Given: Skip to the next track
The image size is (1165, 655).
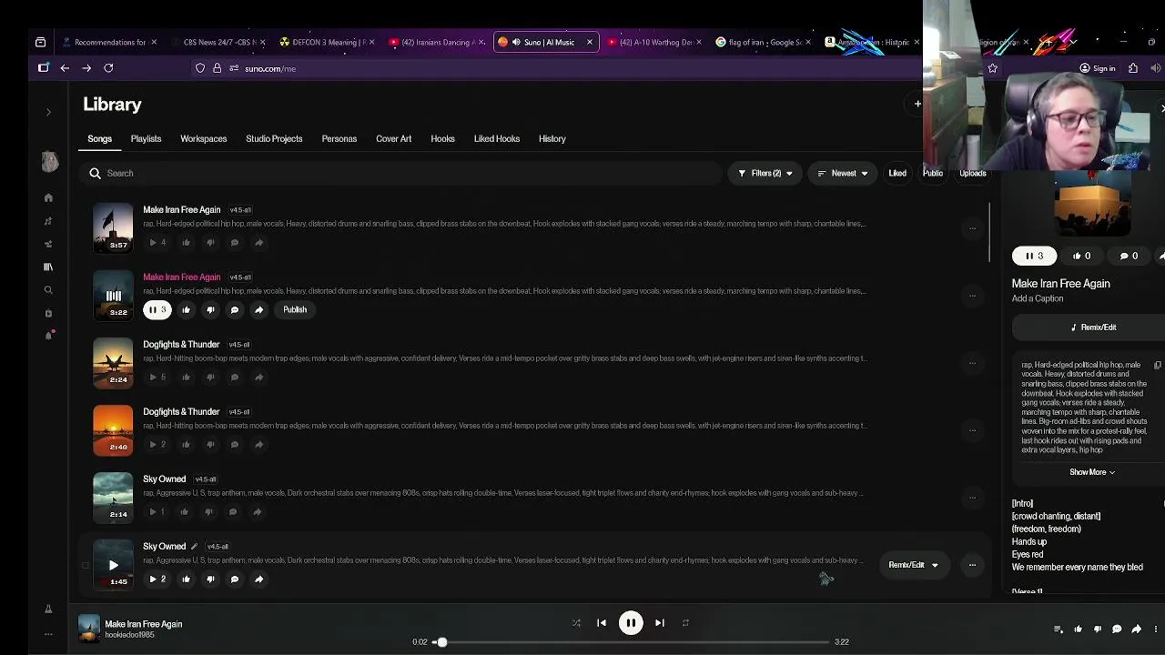Looking at the screenshot, I should coord(660,623).
